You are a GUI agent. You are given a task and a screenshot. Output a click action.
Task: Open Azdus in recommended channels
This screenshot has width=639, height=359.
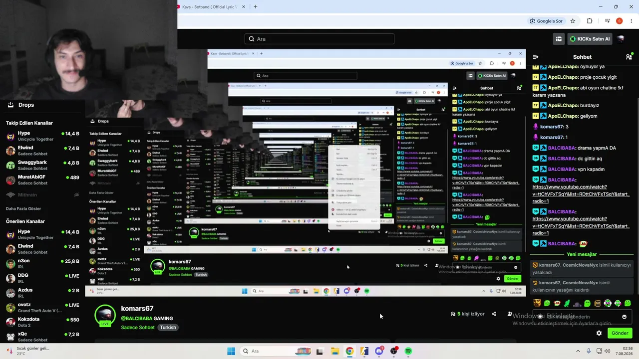42,293
